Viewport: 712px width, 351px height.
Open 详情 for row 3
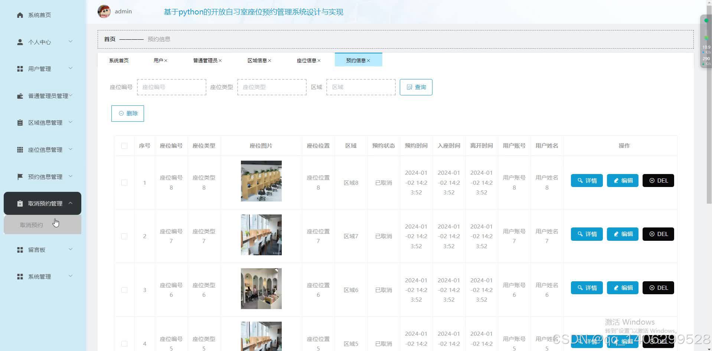click(x=587, y=288)
